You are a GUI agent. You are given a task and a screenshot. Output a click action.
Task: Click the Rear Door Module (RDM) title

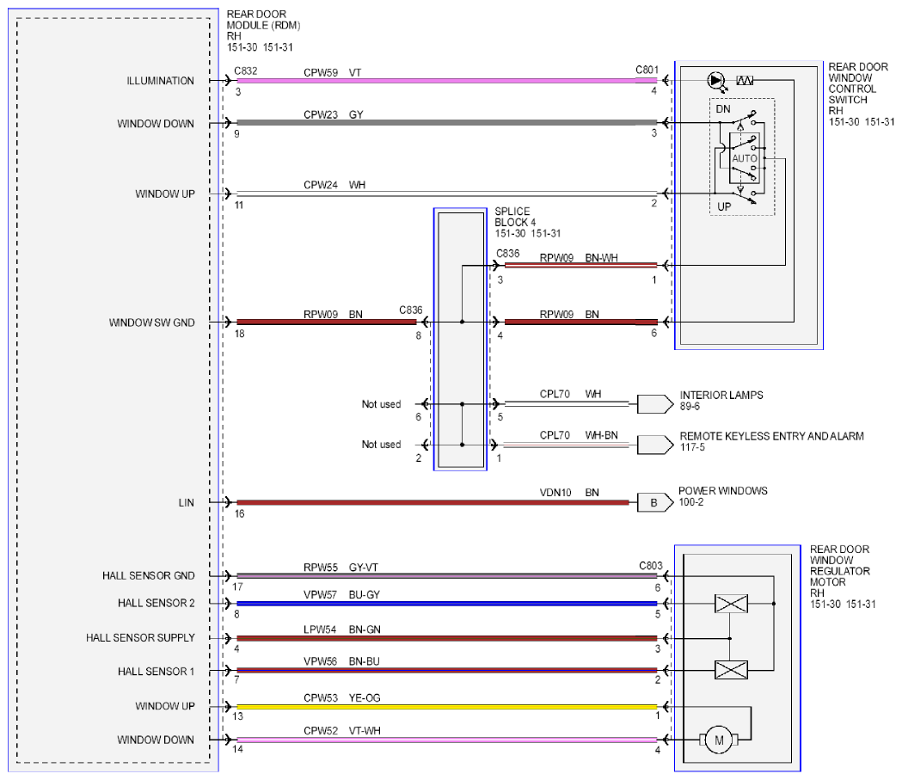point(263,30)
